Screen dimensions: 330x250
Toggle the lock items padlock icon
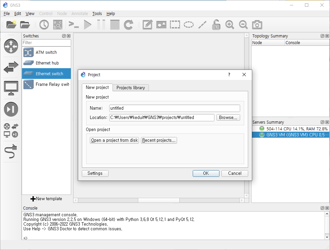pyautogui.click(x=216, y=25)
